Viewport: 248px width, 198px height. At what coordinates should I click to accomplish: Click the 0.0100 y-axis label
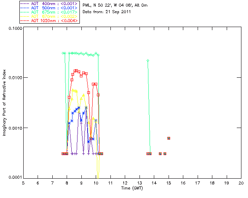coord(15,78)
